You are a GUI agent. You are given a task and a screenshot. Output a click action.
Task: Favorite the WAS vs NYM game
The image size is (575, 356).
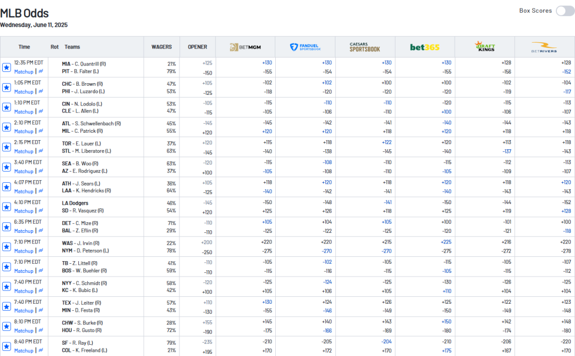[6, 247]
